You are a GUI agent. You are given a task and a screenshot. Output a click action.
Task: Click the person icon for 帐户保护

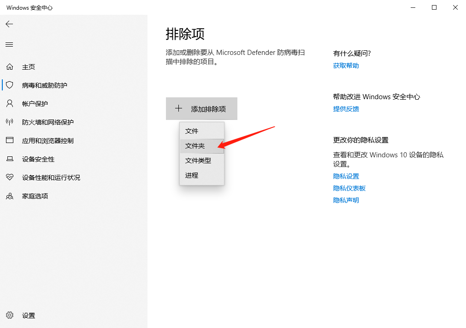10,104
